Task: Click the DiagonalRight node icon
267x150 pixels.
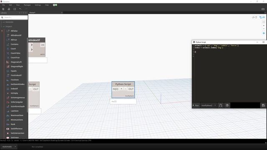Action: click(8, 67)
